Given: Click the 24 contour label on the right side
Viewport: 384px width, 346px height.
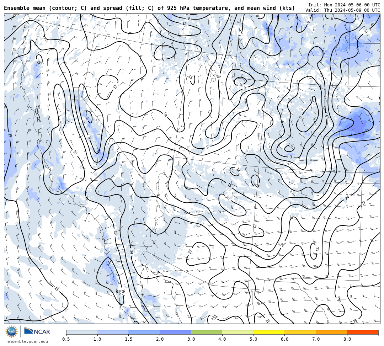Looking at the screenshot, I should coord(347,197).
